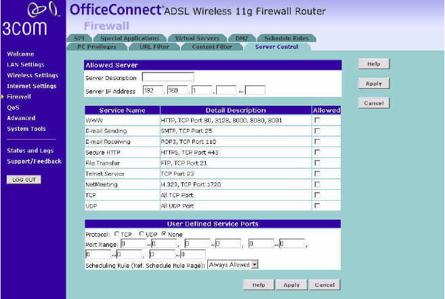Click the fifth Port Range end field
445x299 pixels.
[x=193, y=254]
